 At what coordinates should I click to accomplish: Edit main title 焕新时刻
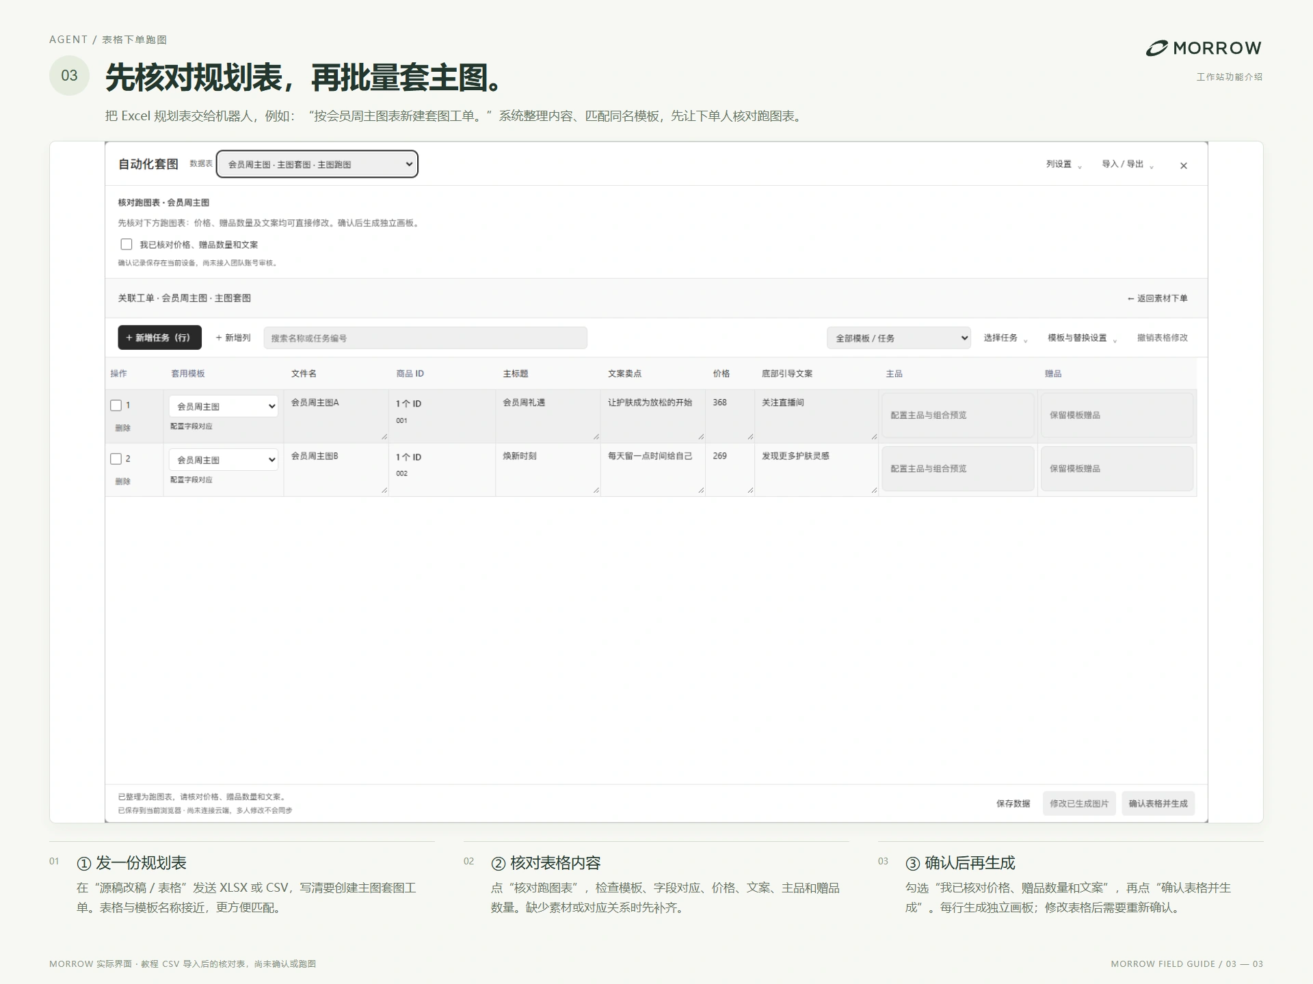[x=548, y=469]
